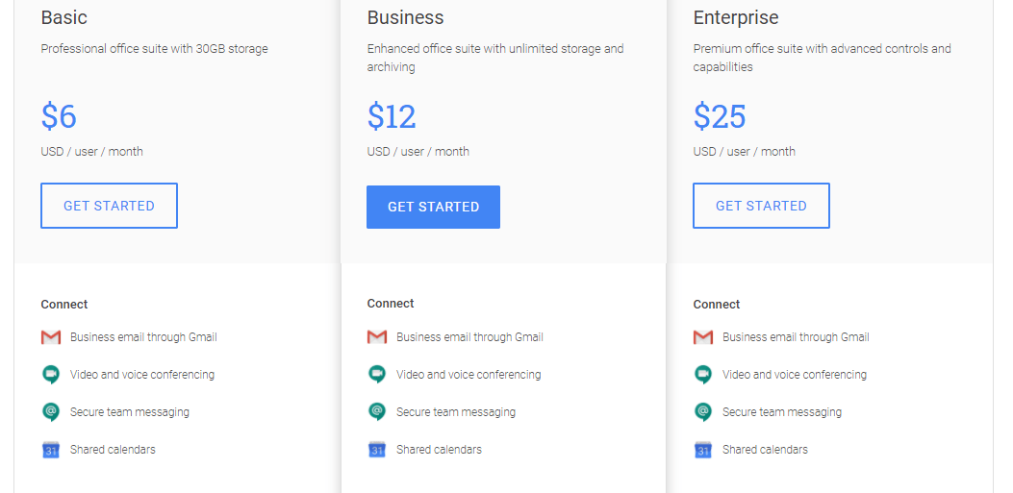Click Calendar icon in Enterprise plan
This screenshot has height=493, width=1013.
pos(703,450)
